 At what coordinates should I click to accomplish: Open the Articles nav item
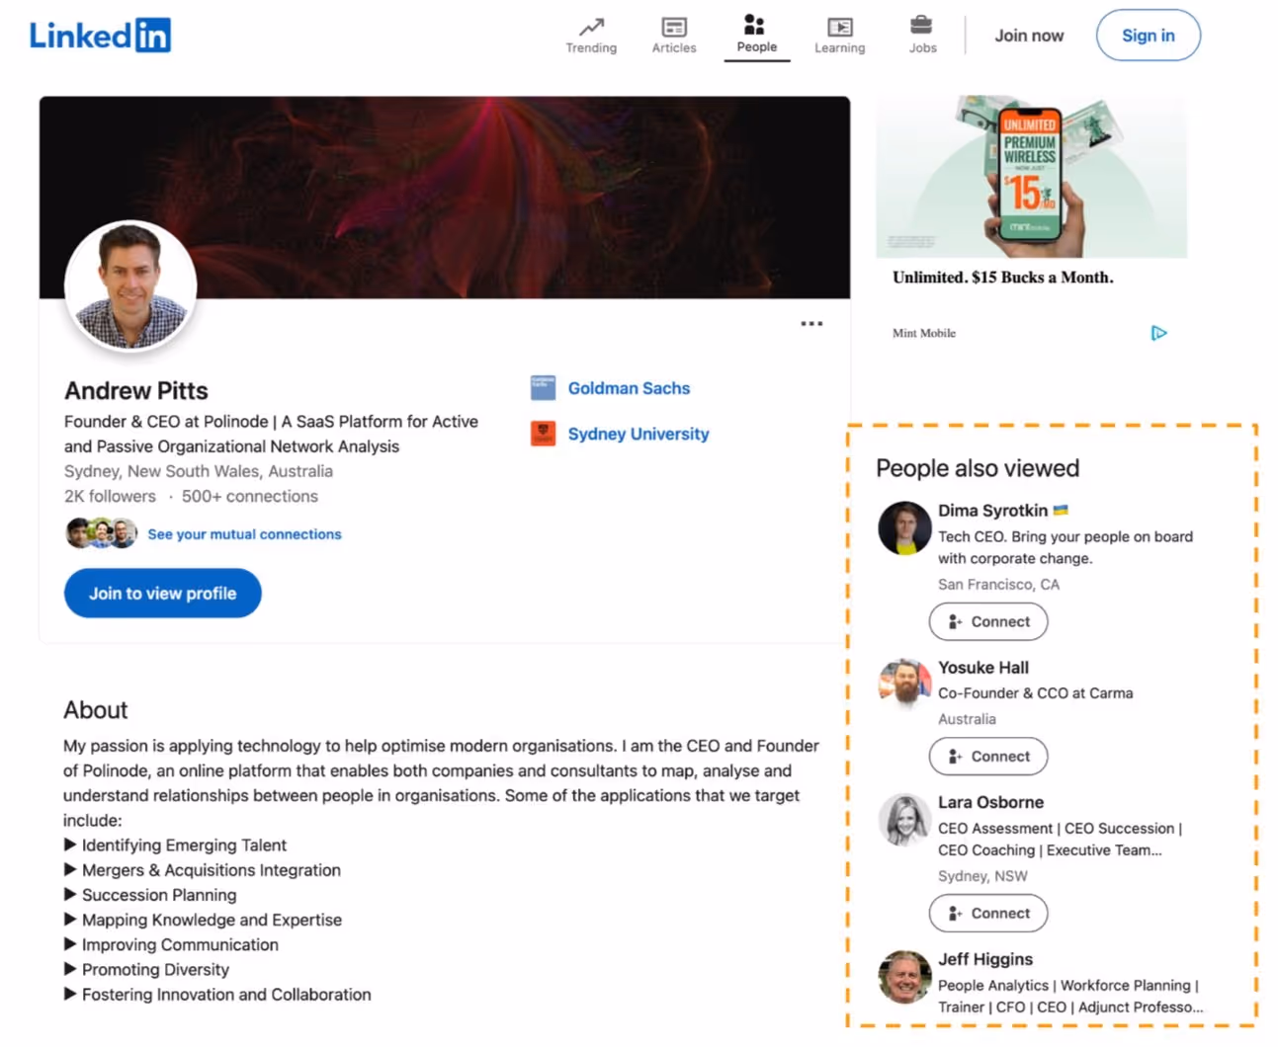(674, 36)
